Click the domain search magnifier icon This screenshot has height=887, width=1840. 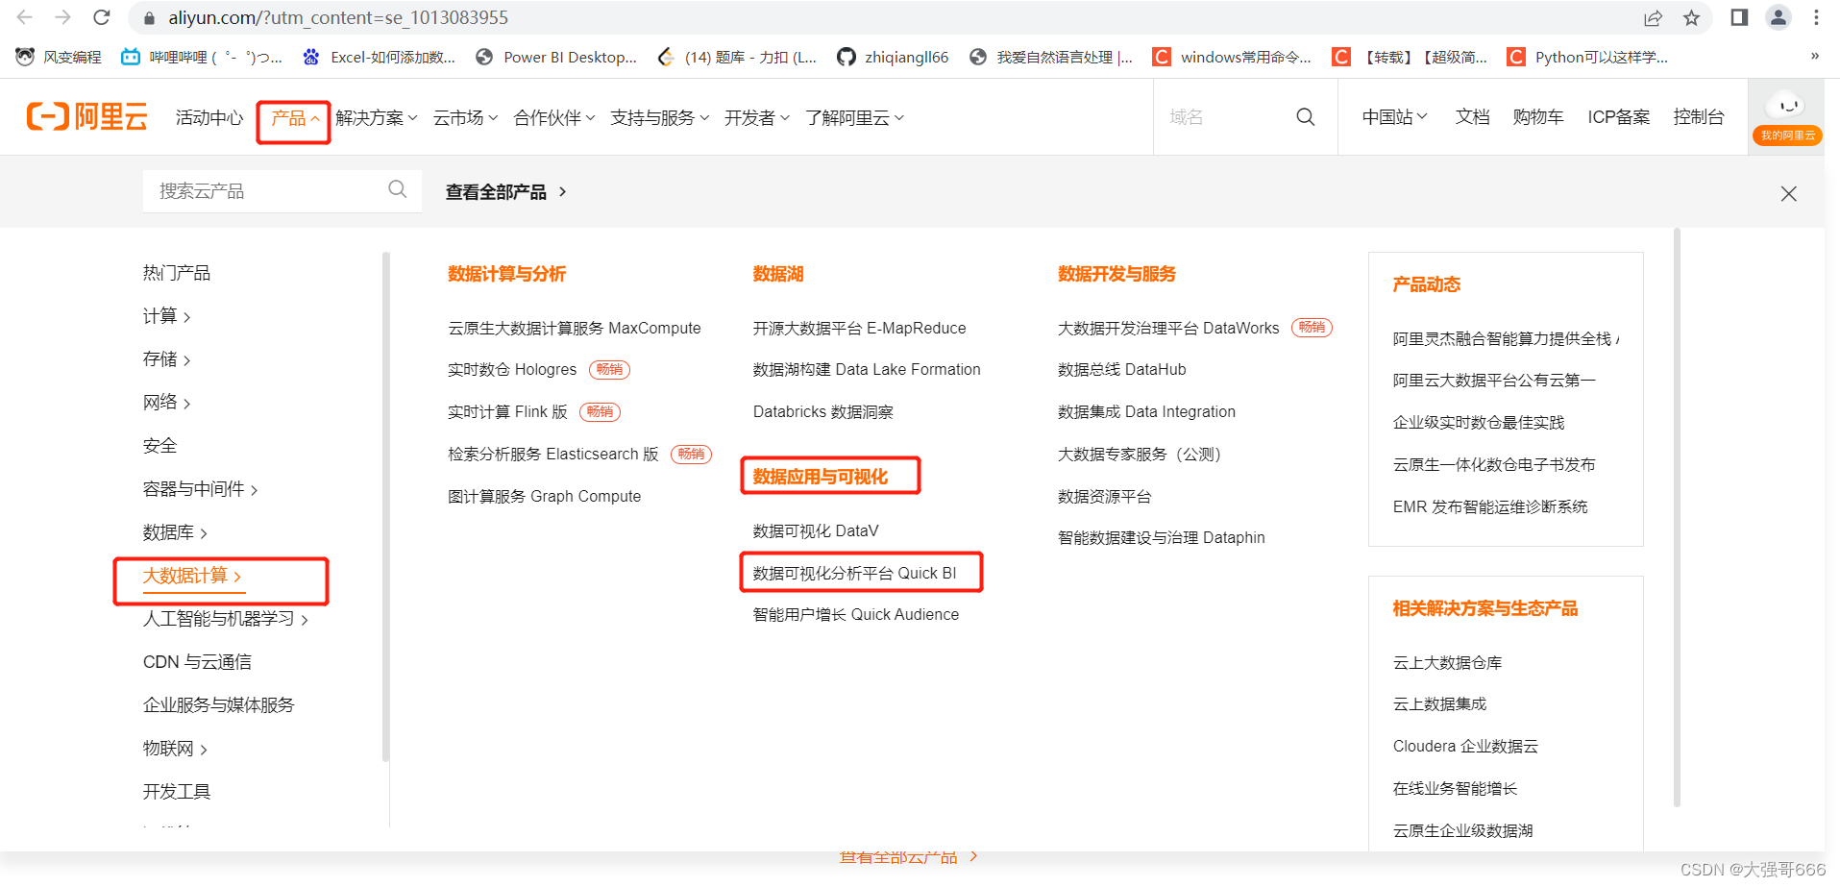pyautogui.click(x=1305, y=116)
